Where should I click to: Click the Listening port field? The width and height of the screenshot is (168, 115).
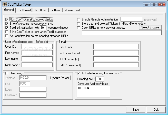tap(100, 79)
